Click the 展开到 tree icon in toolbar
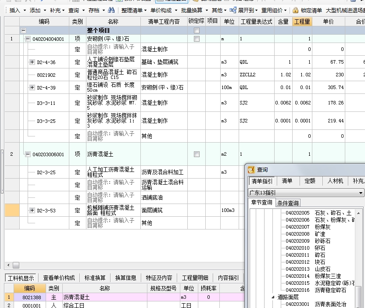 233,10
